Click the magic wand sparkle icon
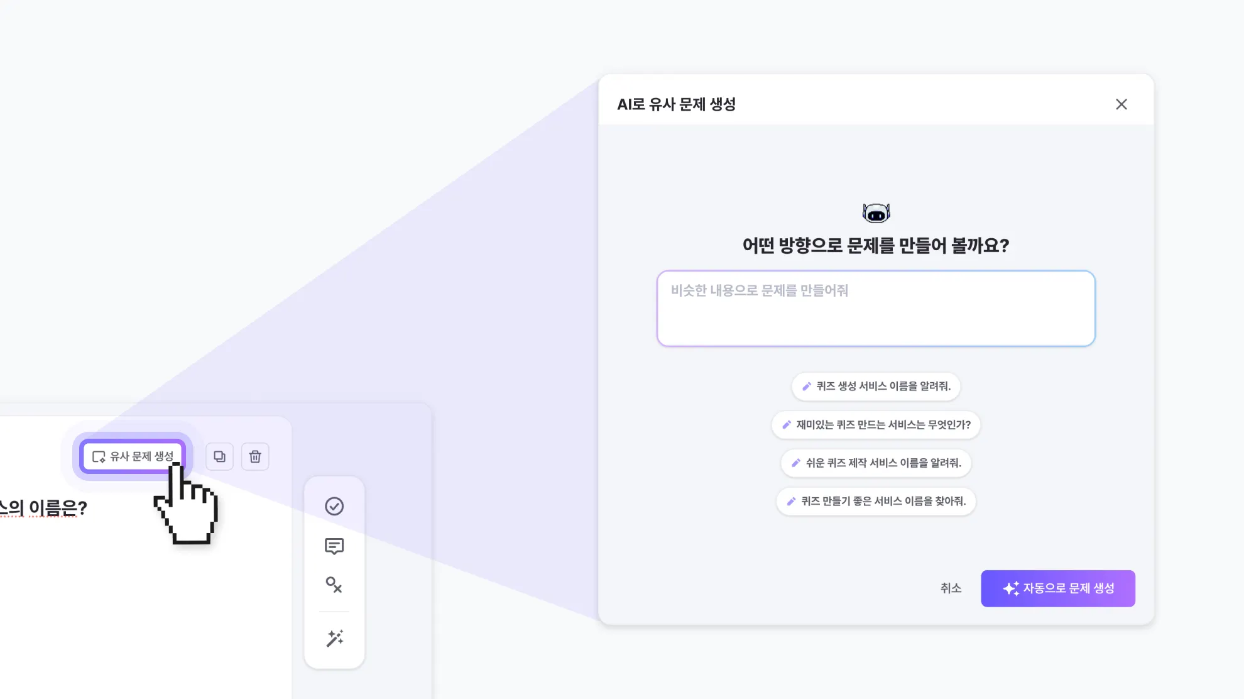The image size is (1244, 699). pos(334,638)
